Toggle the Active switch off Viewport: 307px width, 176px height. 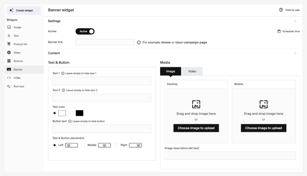click(85, 31)
